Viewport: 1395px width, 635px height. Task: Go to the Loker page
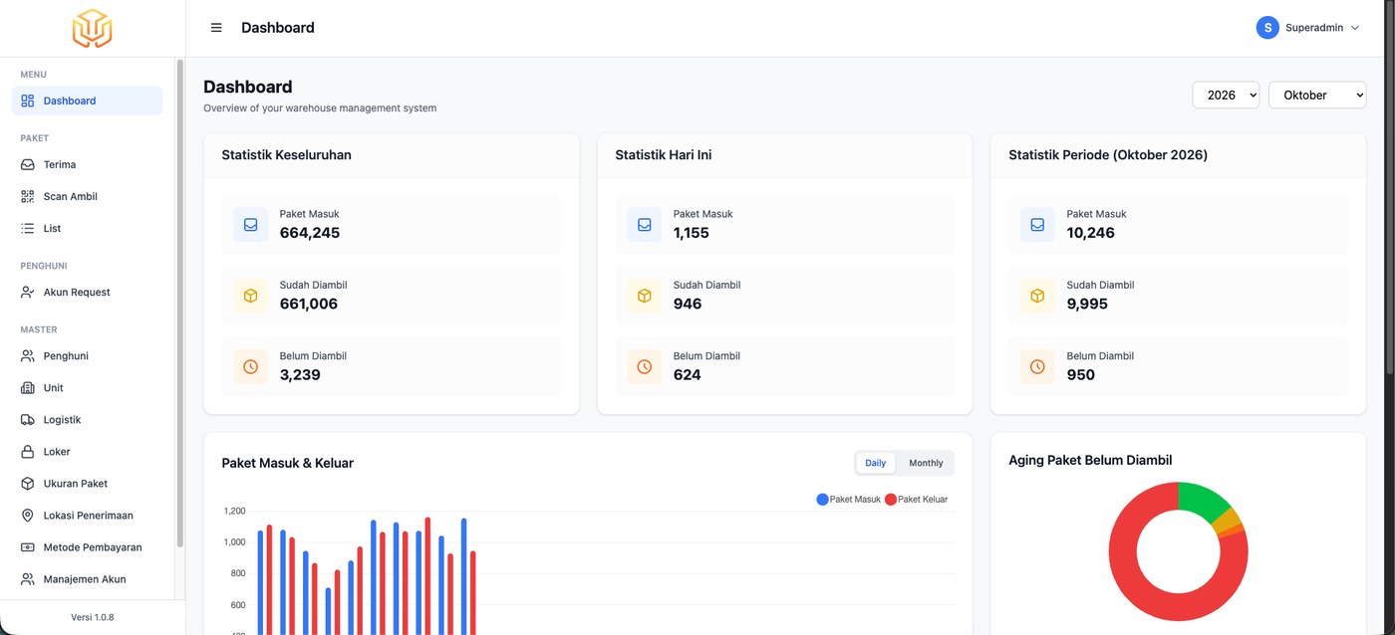pos(87,451)
